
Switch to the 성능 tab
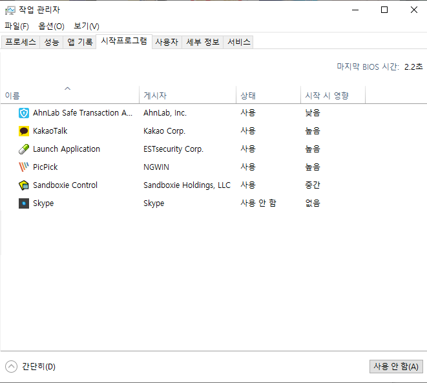pos(52,42)
